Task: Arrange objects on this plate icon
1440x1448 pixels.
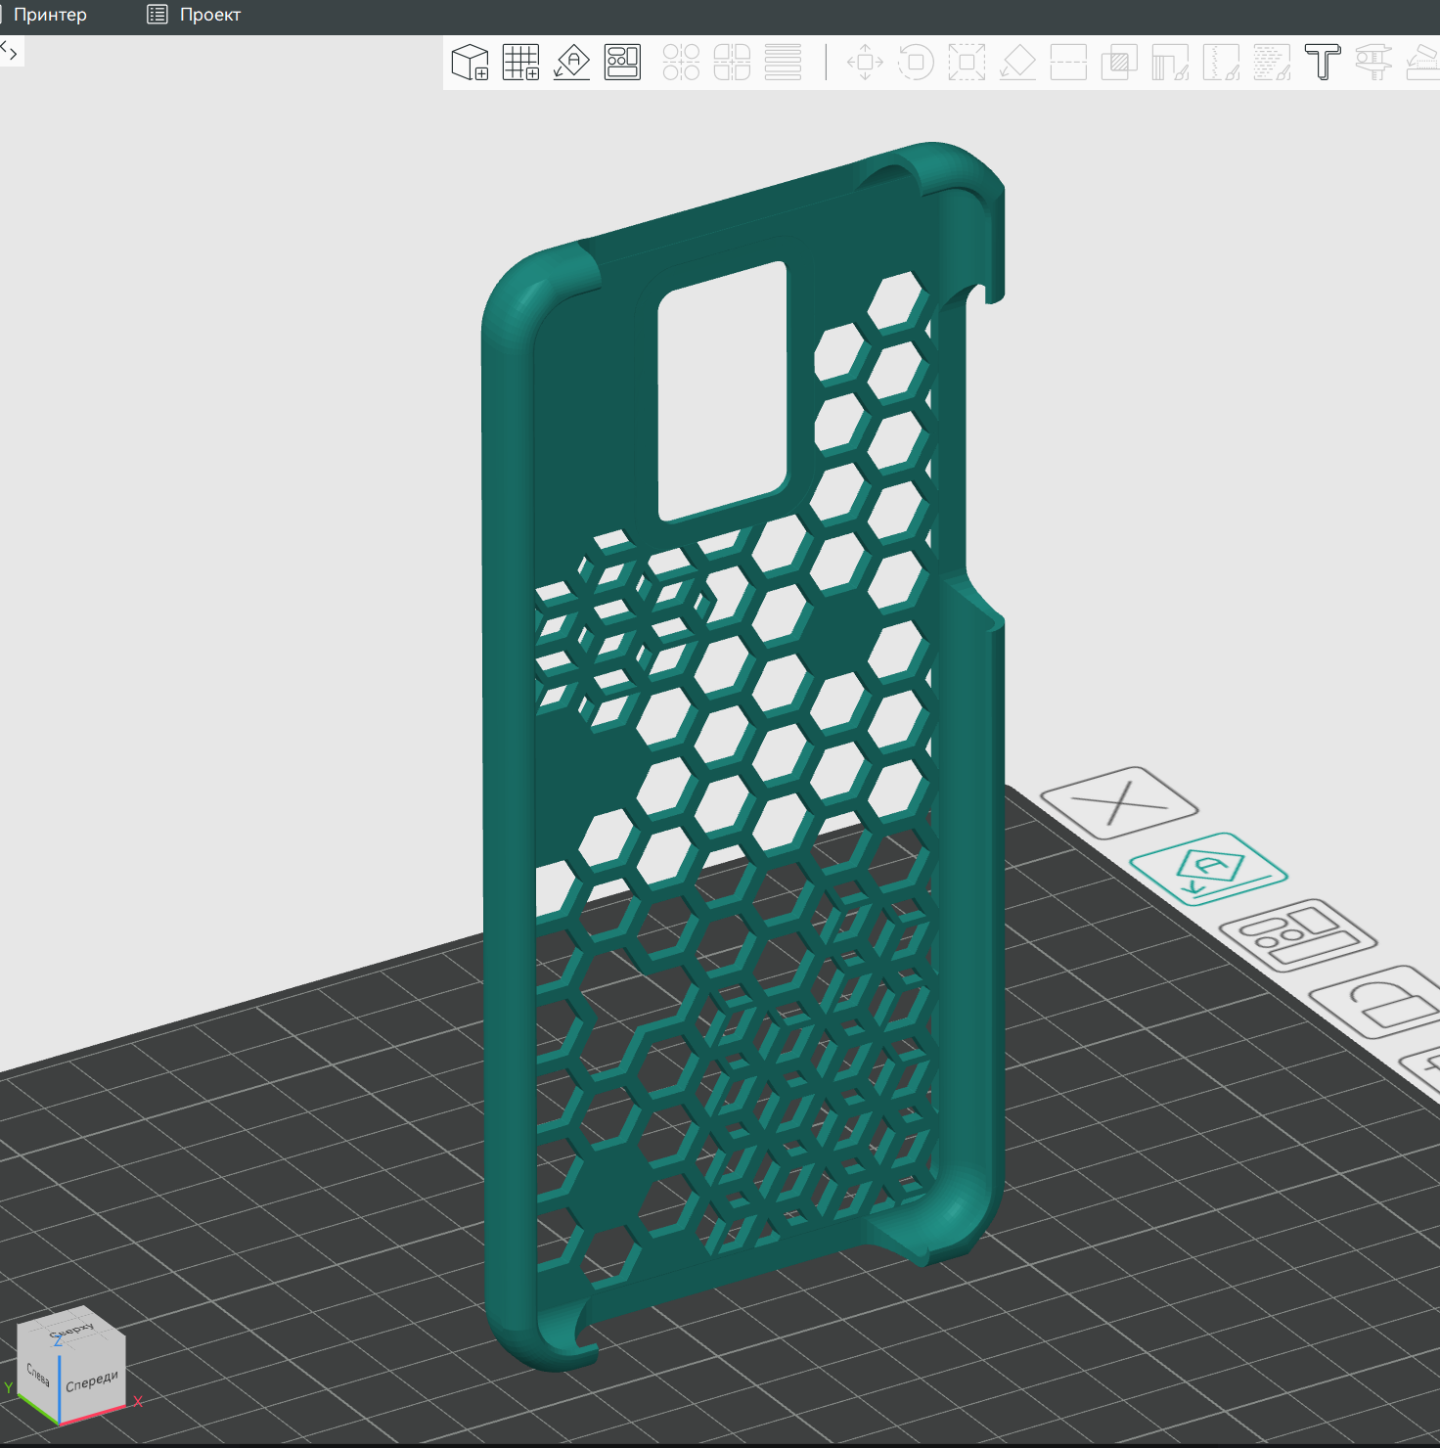Action: (x=1297, y=935)
